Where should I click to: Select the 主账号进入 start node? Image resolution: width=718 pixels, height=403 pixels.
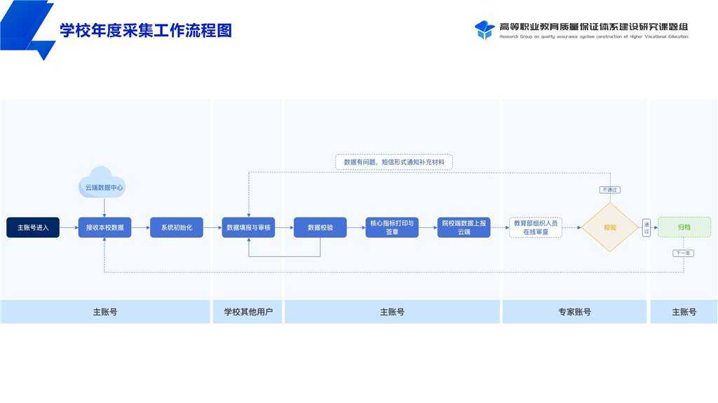33,227
